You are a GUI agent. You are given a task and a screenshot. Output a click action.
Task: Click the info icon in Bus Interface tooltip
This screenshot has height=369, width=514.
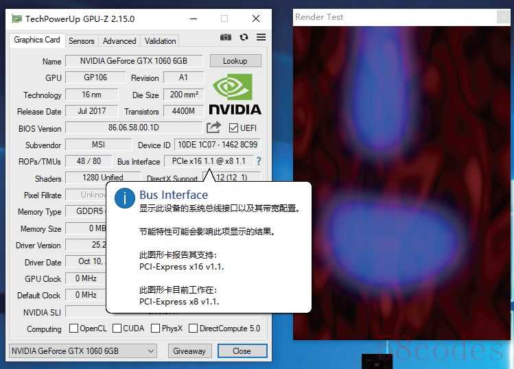click(125, 198)
